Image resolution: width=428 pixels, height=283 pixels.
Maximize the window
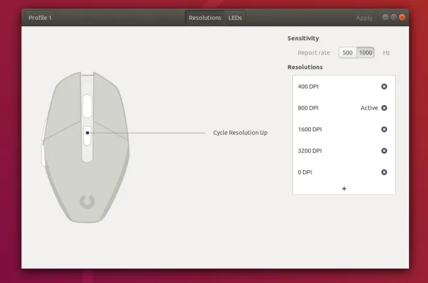pyautogui.click(x=393, y=18)
